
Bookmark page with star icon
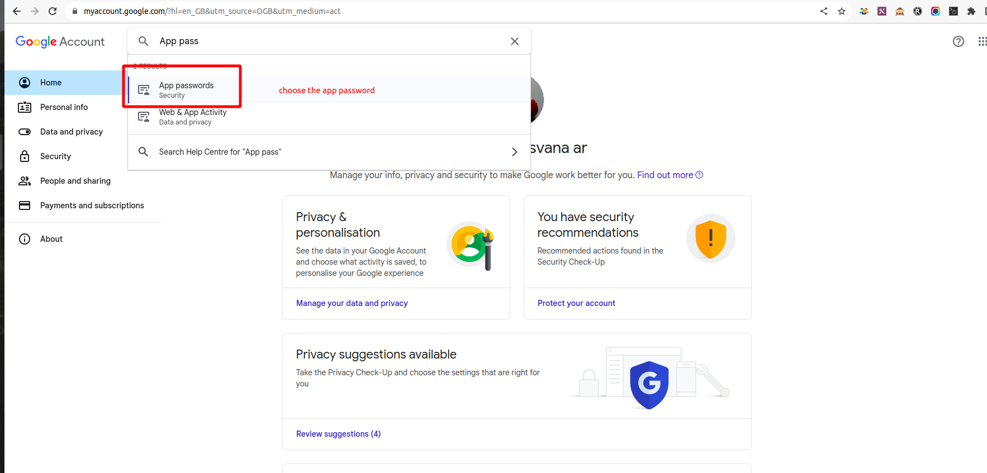coord(842,11)
